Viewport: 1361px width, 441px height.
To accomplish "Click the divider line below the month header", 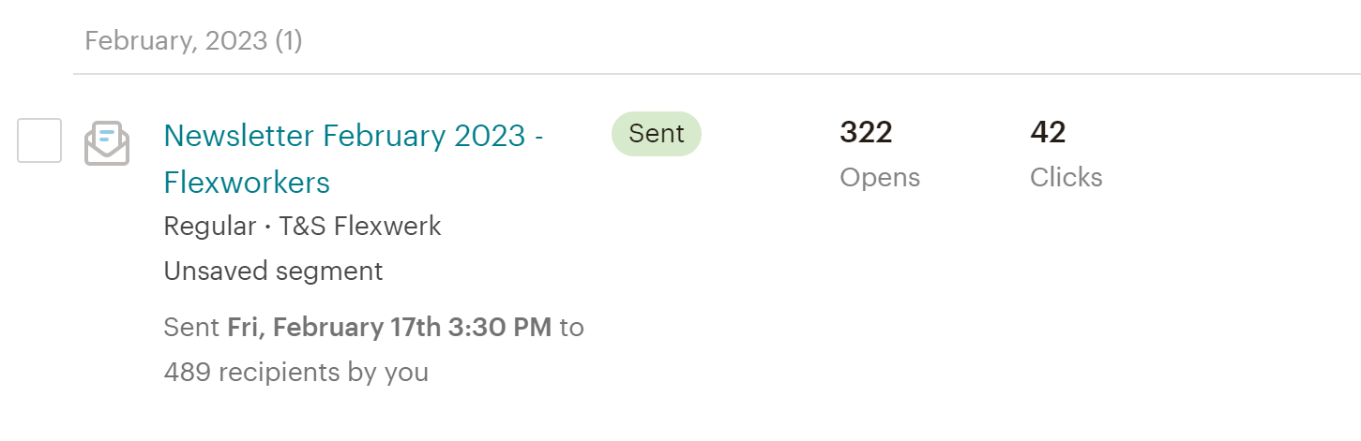I will (717, 73).
